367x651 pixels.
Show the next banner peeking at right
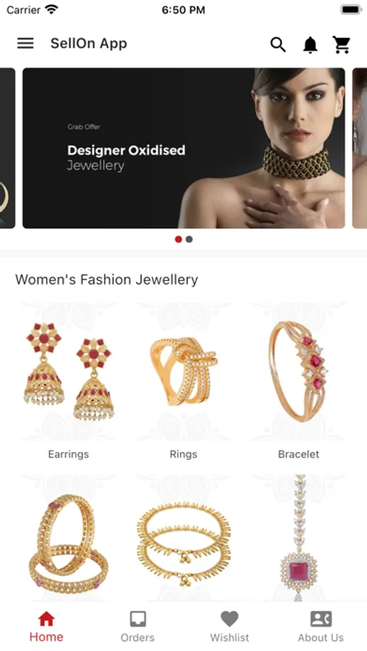[x=360, y=148]
